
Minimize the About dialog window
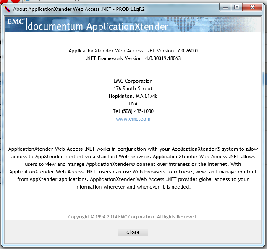225,8
